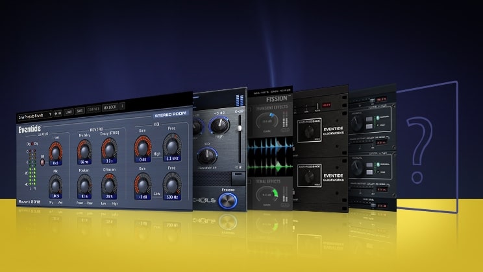Screen dimensions: 483x272
Task: Click the EQ High Gain knob
Action: click(x=143, y=146)
